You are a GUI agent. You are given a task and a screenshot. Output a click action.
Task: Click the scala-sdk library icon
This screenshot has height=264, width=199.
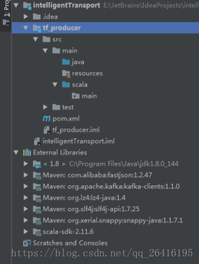pos(37,232)
